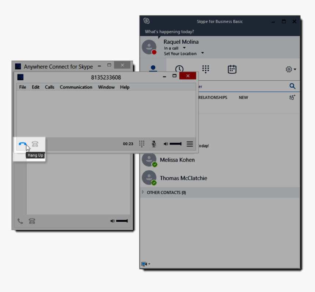
Task: Maximize the 8135233608 call window
Action: pyautogui.click(x=174, y=76)
